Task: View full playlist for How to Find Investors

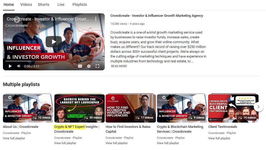Action: click(x=116, y=143)
